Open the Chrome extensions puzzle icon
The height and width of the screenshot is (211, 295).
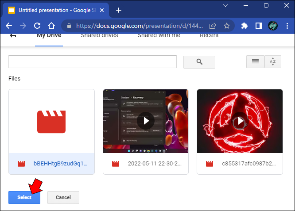tap(244, 26)
